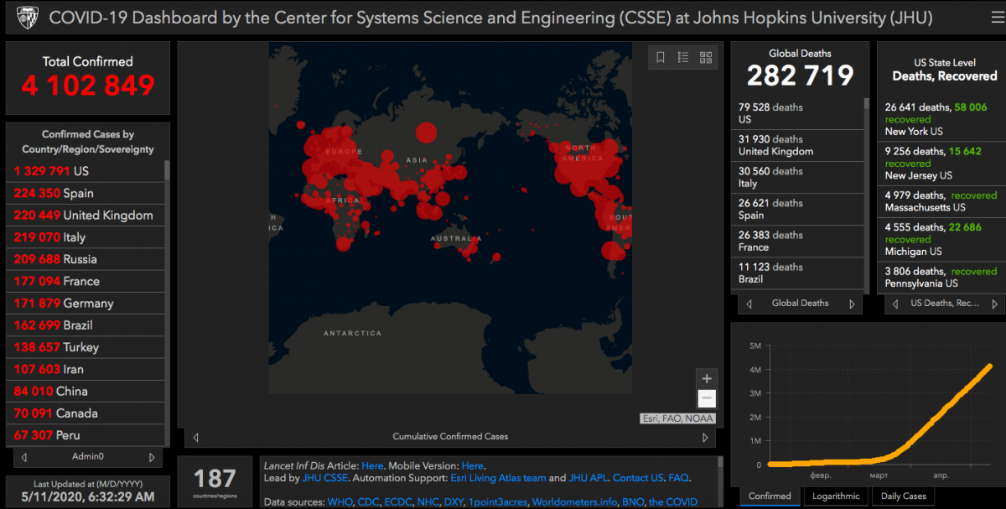This screenshot has height=509, width=1006.
Task: Open the Lancet article 'Here' link
Action: pyautogui.click(x=372, y=466)
